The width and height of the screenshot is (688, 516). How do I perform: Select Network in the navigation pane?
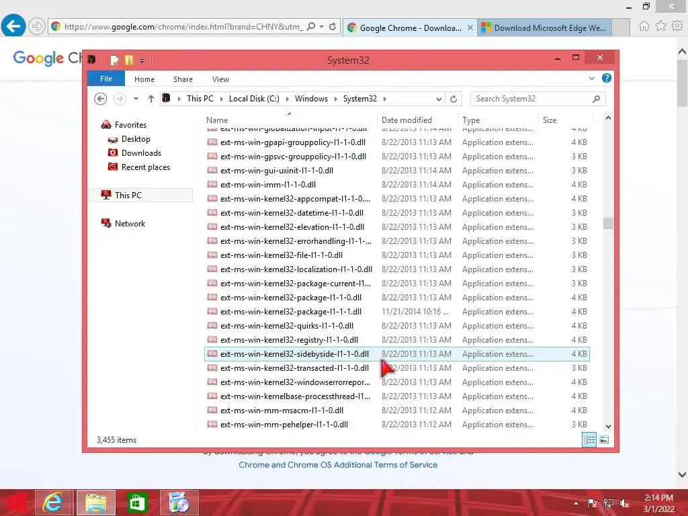tap(130, 223)
